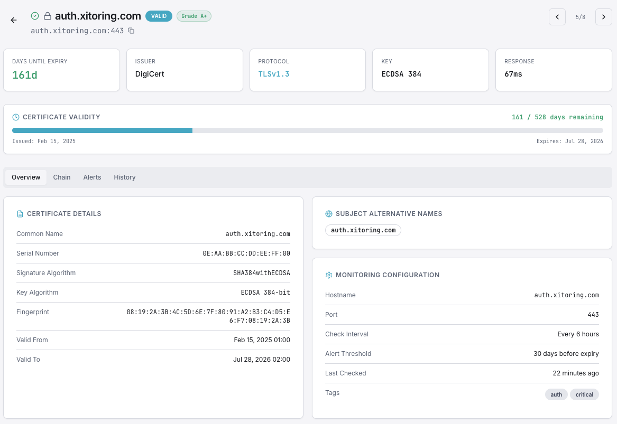This screenshot has width=617, height=424.
Task: Click the globe icon near Subject Alternative Names
Action: coord(329,213)
